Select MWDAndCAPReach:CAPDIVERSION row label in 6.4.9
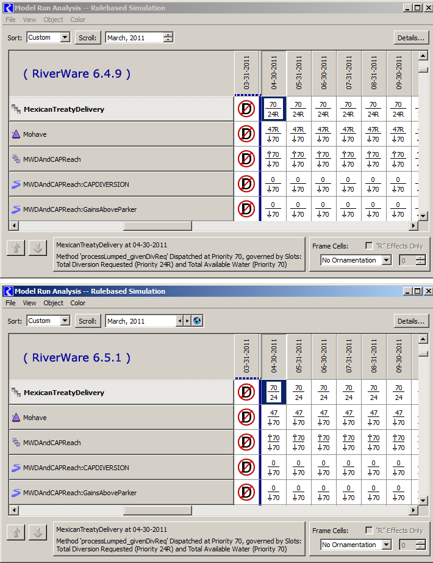 coord(121,184)
